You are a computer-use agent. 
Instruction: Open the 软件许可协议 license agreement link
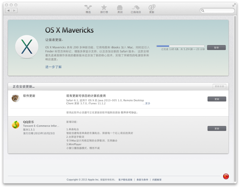[129, 113]
